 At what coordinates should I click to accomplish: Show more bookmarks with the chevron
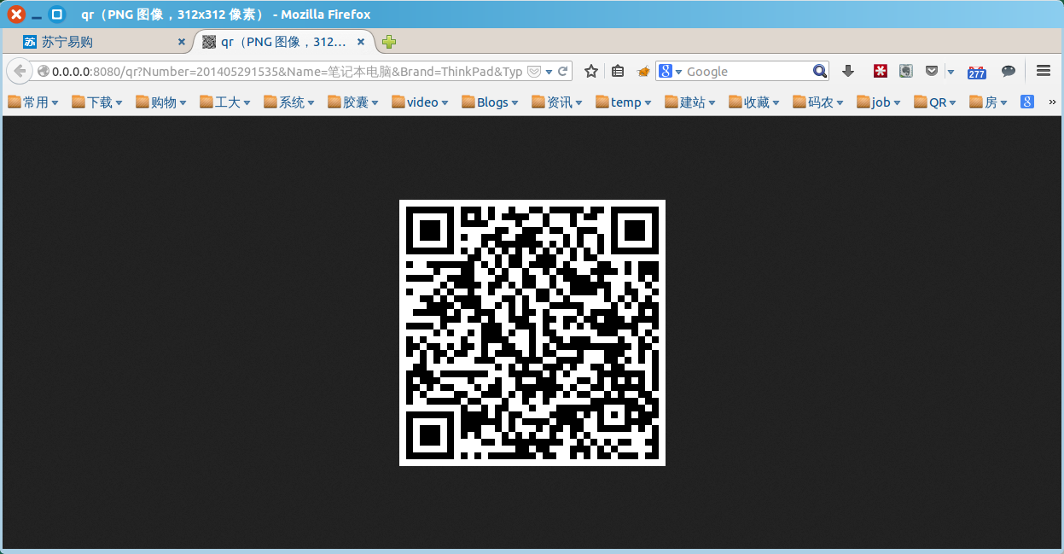[x=1052, y=102]
